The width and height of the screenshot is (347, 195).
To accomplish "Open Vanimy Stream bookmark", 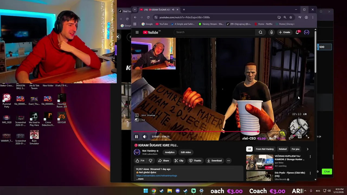I will click(x=211, y=24).
